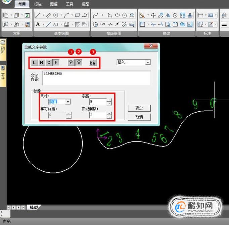This screenshot has width=229, height=225.
Task: Select the Text 'A' tool
Action: [38, 24]
